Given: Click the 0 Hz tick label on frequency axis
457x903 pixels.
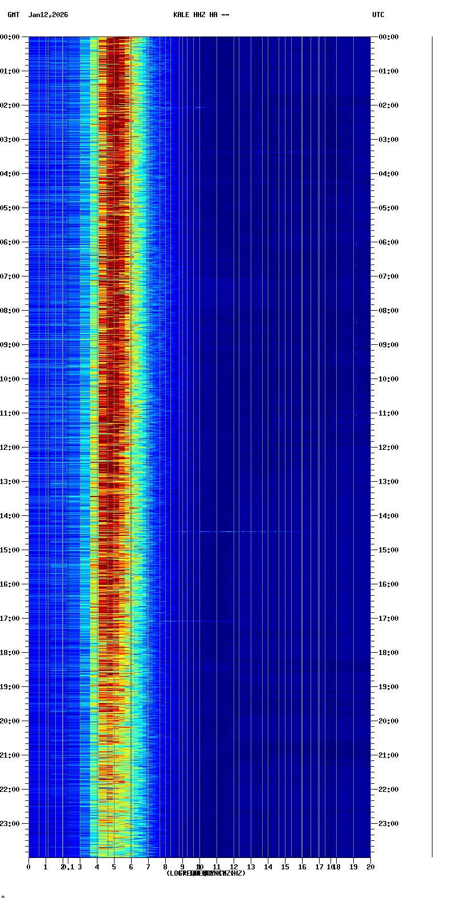Looking at the screenshot, I should pyautogui.click(x=28, y=867).
